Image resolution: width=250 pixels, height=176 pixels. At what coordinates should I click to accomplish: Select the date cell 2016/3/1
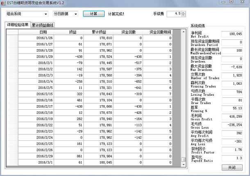36,162
